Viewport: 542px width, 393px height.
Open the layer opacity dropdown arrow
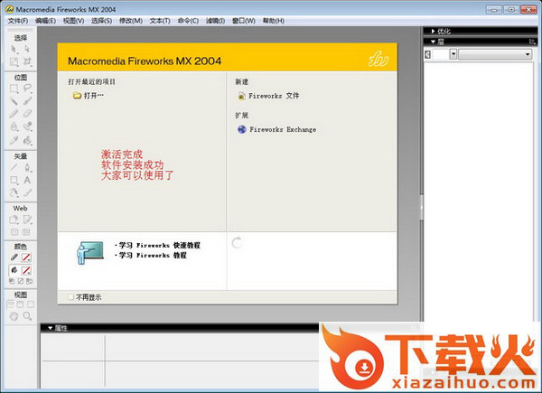tap(453, 54)
